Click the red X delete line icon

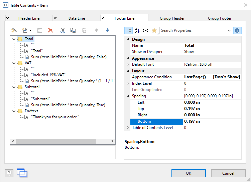50,30
